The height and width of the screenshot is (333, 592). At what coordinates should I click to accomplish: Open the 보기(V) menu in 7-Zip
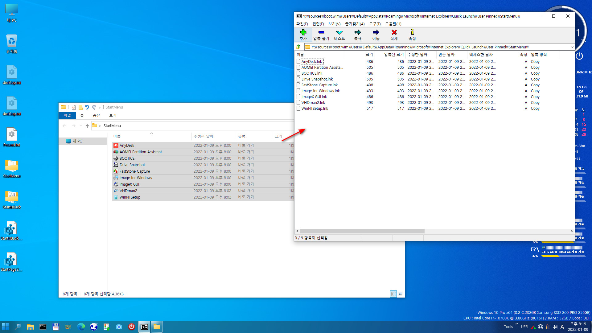click(x=334, y=24)
